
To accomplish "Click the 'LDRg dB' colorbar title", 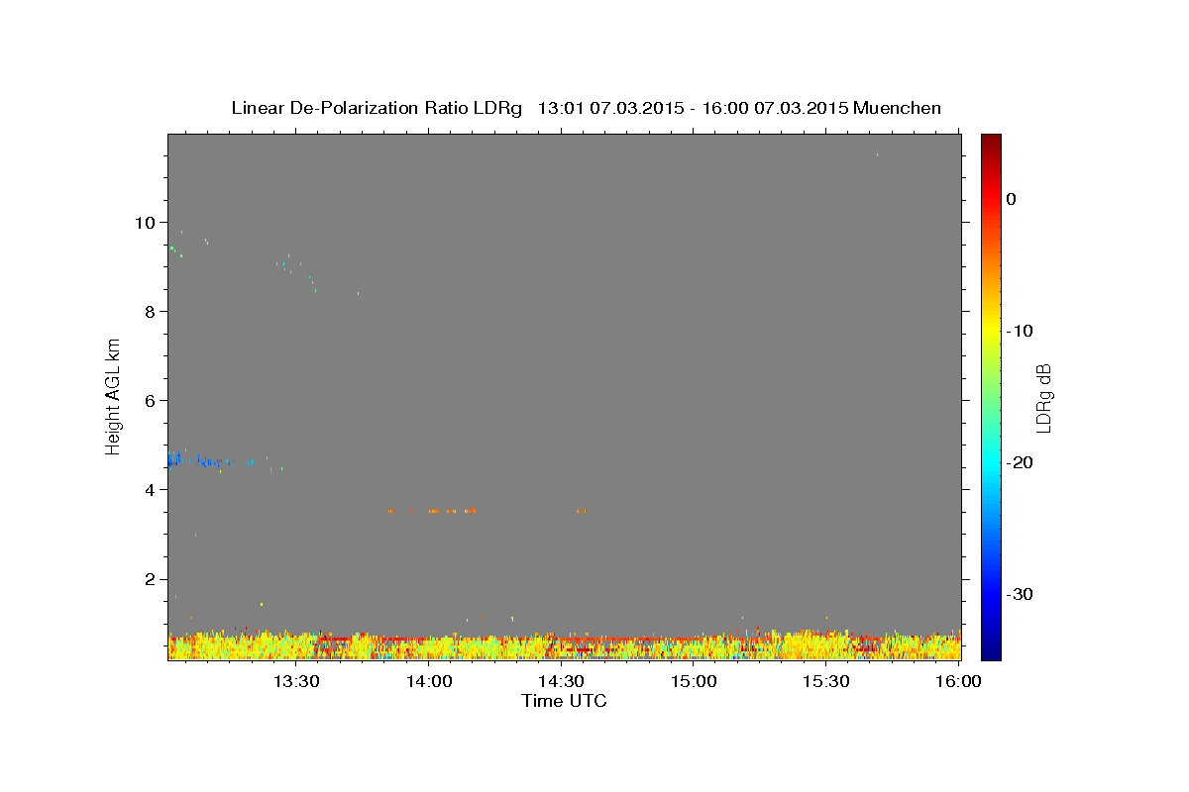I will pos(1043,397).
